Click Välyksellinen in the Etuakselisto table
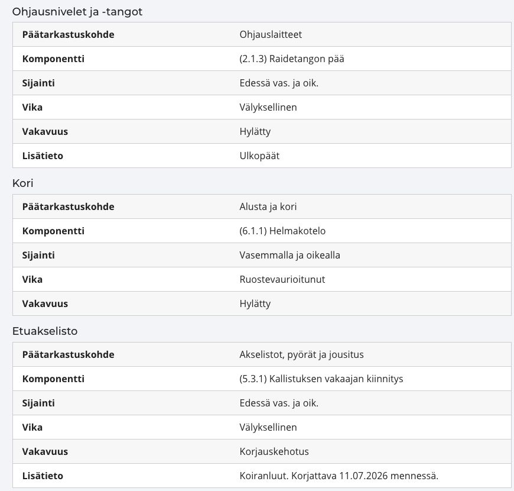This screenshot has height=491, width=514. pos(268,427)
